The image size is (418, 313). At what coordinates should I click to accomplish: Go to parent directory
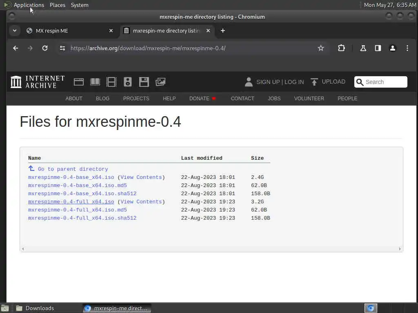73,169
